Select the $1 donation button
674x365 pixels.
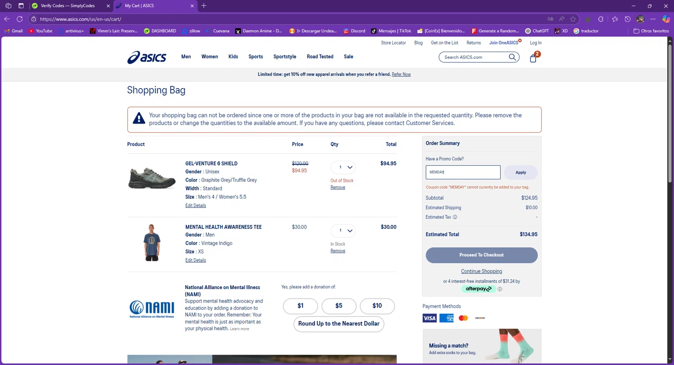point(300,306)
